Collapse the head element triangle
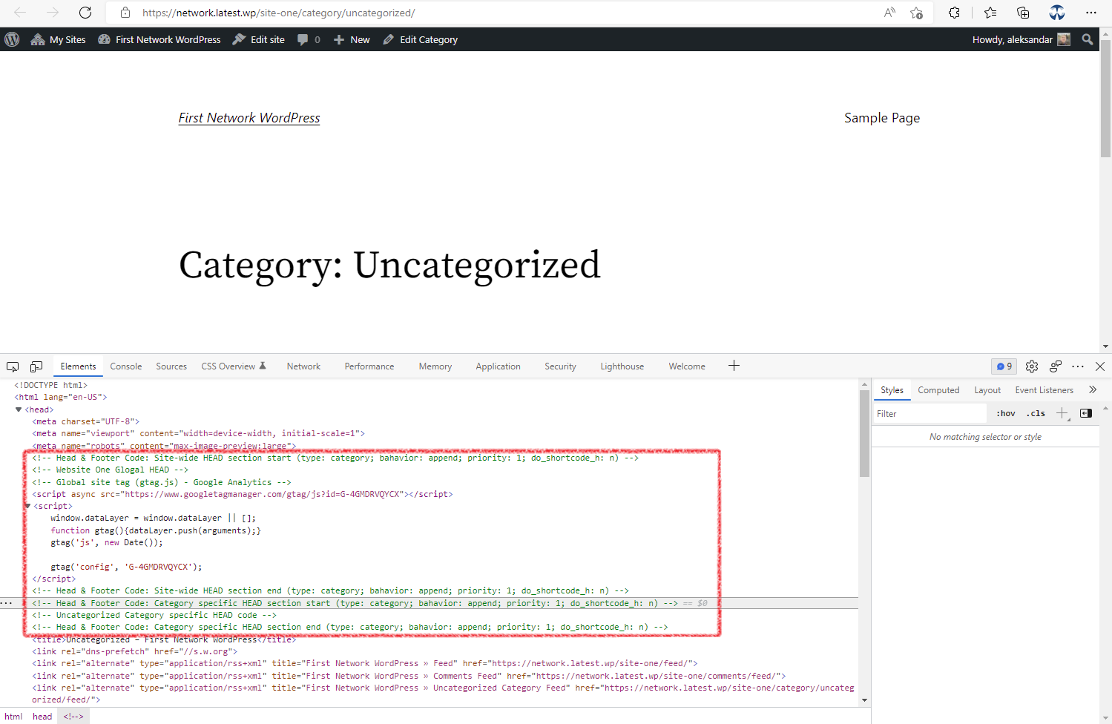 (x=19, y=409)
